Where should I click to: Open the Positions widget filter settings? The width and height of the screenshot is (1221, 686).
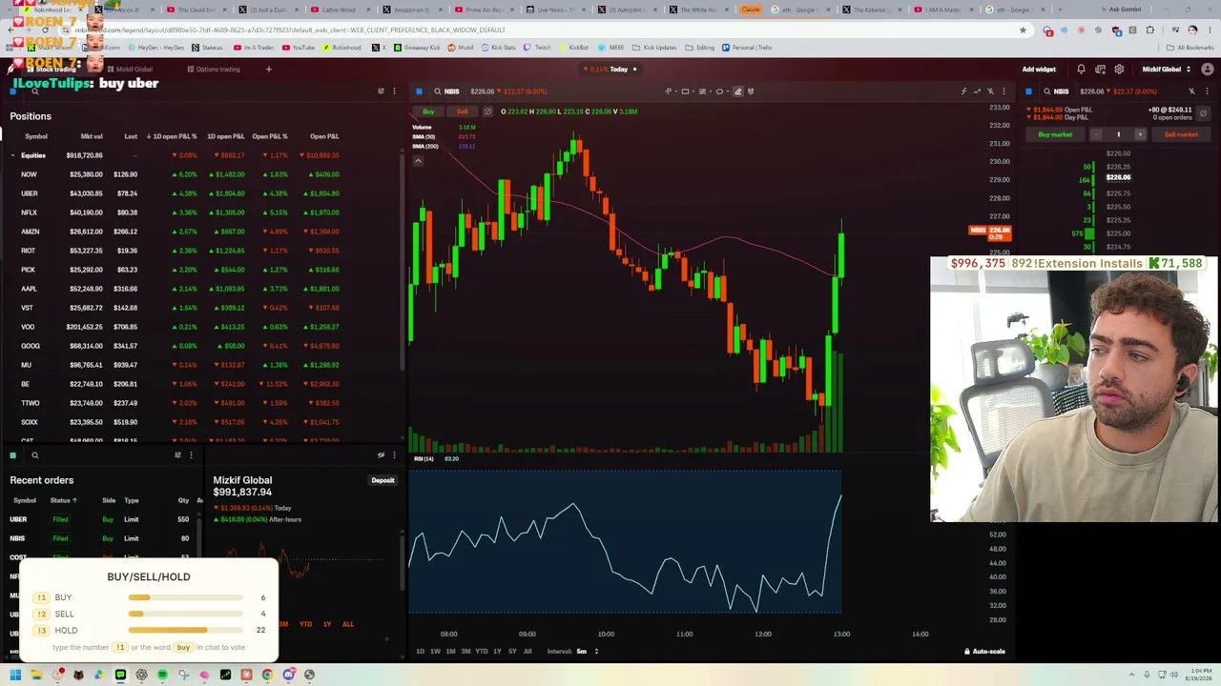(x=381, y=91)
